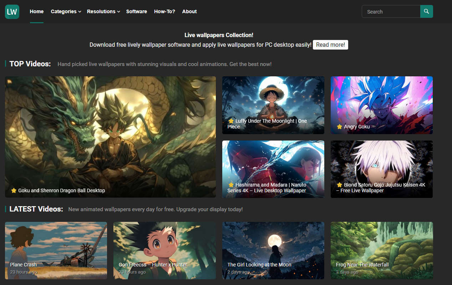
Task: Open Frog Near The Waterfall thumbnail
Action: click(382, 250)
